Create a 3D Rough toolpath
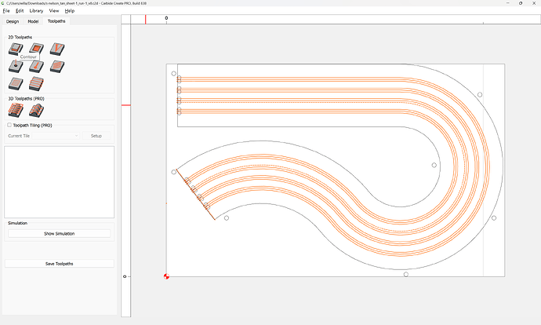This screenshot has height=325, width=541. point(16,110)
